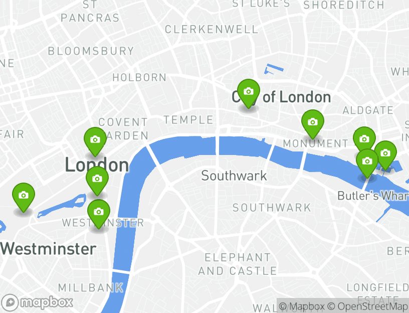Screen dimensions: 409x313
Task: Open the © Mapbox attribution link
Action: (x=302, y=306)
